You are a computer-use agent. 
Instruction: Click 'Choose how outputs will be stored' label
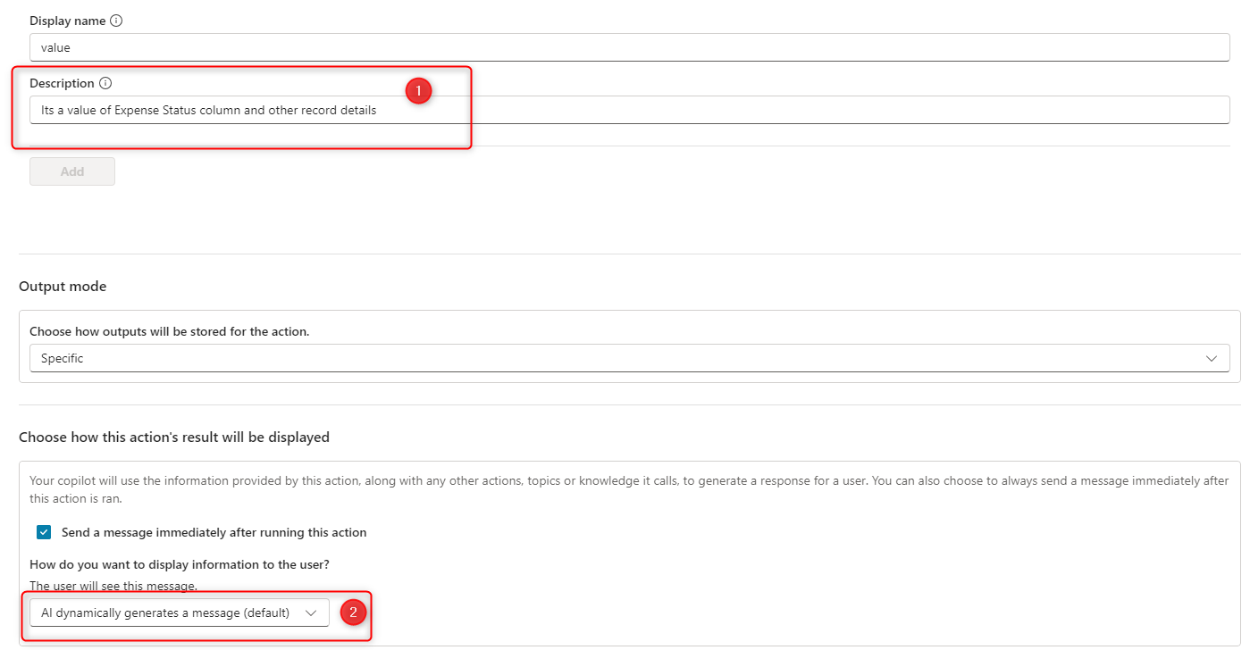169,331
